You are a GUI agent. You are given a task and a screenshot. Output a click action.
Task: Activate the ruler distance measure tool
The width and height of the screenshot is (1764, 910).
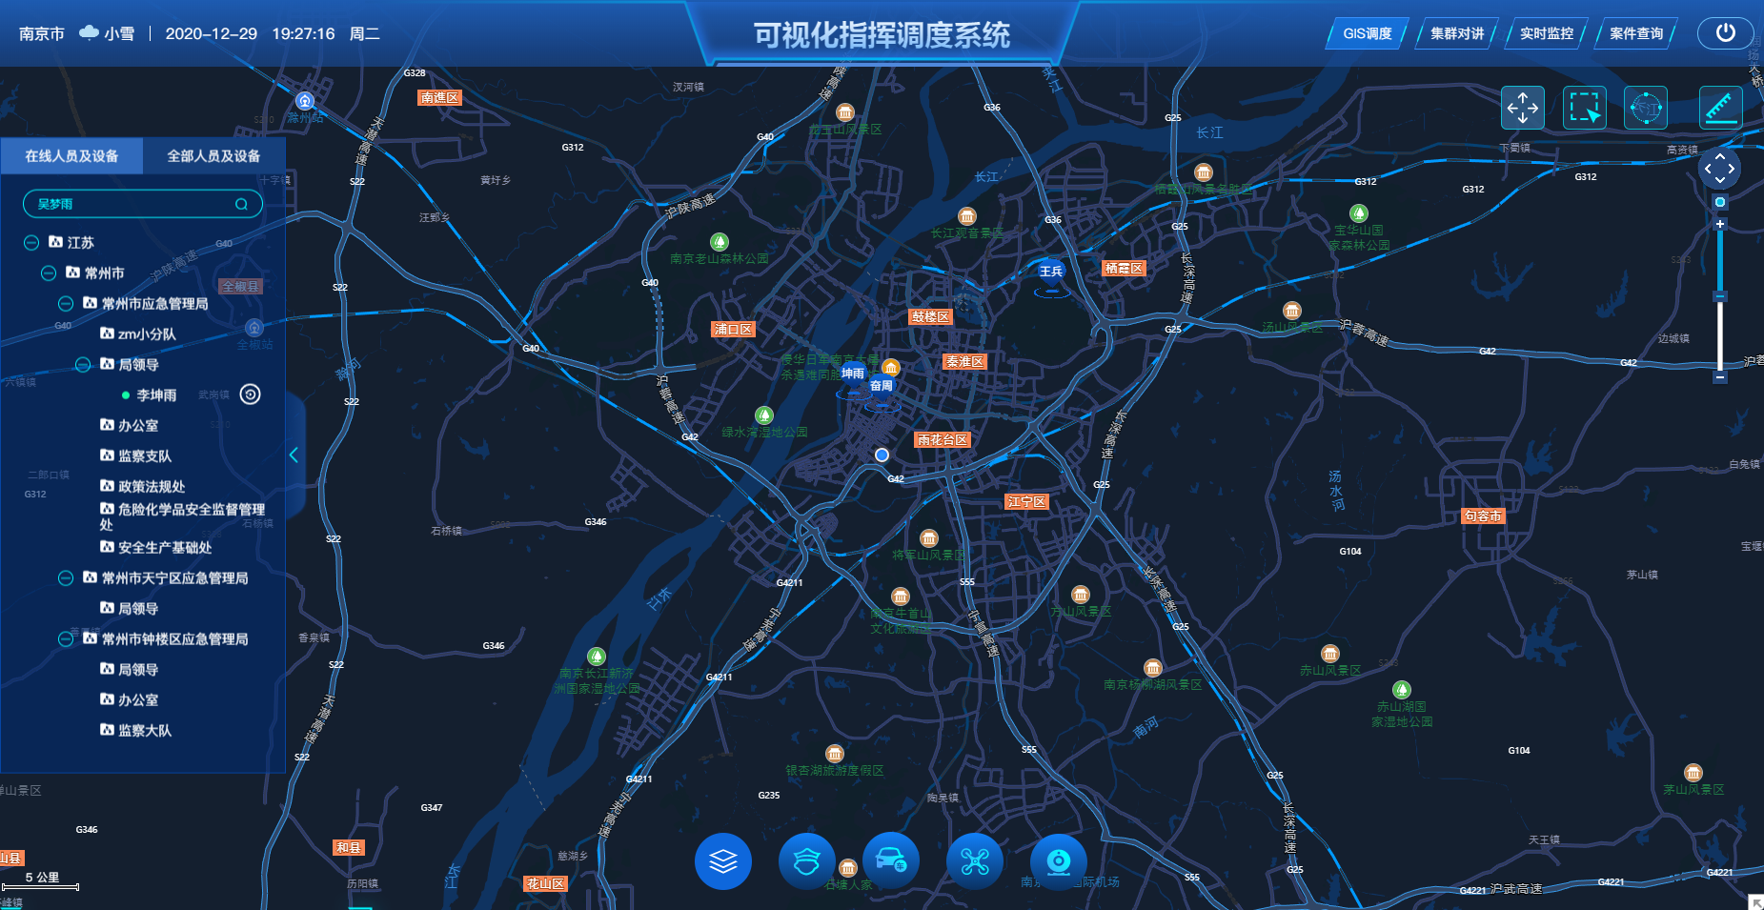click(x=1721, y=108)
